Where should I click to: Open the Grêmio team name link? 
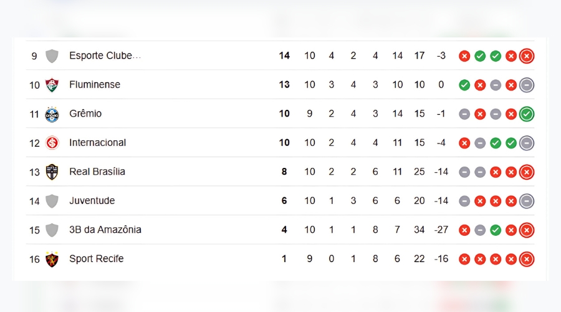85,114
